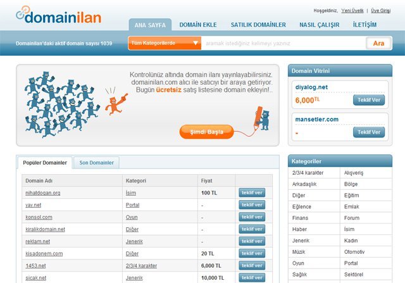Click teklif ver for sicak.net
Screen dimensions: 405x283
coord(252,278)
